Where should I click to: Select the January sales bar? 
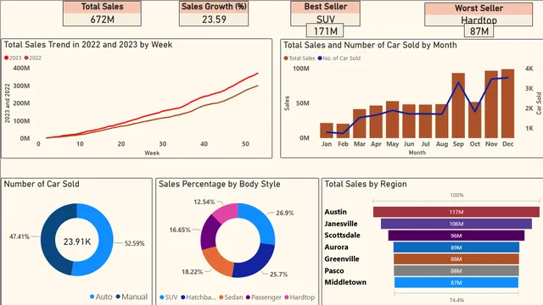tap(327, 130)
